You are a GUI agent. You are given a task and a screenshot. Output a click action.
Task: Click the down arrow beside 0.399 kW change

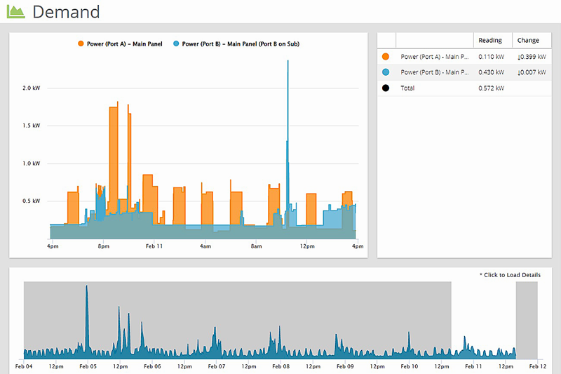(520, 56)
